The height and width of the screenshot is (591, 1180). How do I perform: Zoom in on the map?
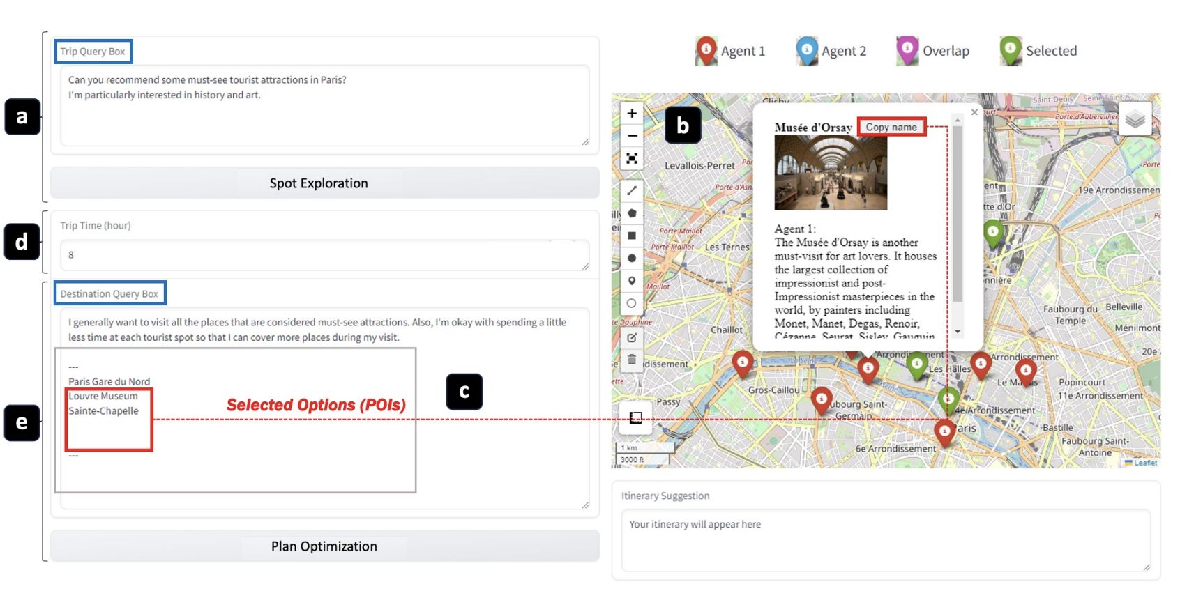(x=632, y=114)
